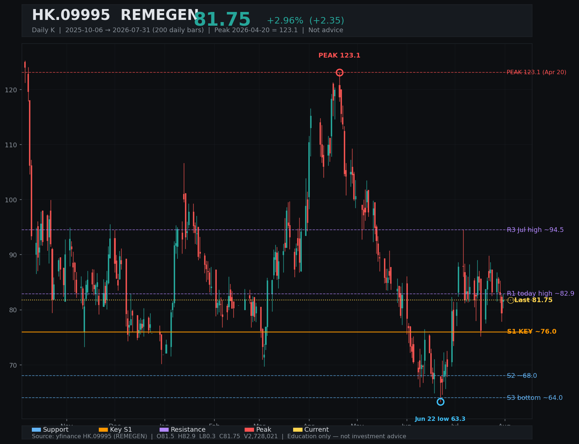Click the 'Source: yfinance' footer line
Screen dimensions: 579x444
[x=219, y=436]
